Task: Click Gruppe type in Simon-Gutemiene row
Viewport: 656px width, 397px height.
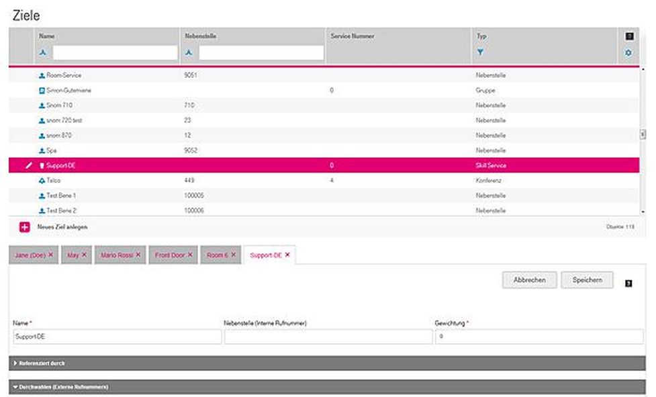Action: pos(485,91)
